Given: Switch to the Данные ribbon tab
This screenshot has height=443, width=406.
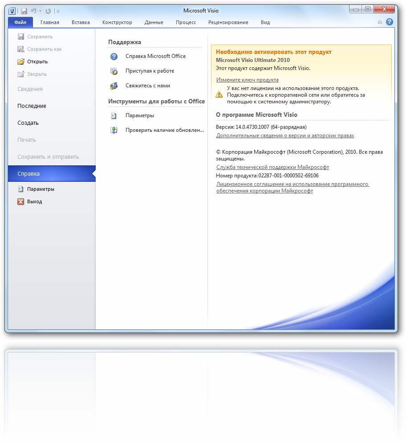Looking at the screenshot, I should click(154, 22).
